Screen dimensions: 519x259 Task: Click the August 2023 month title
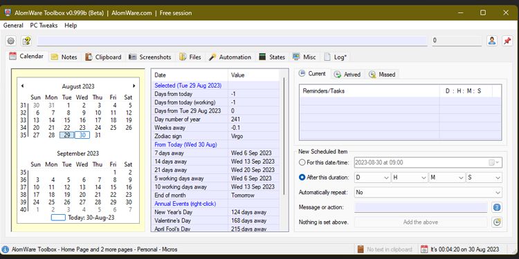pyautogui.click(x=78, y=86)
